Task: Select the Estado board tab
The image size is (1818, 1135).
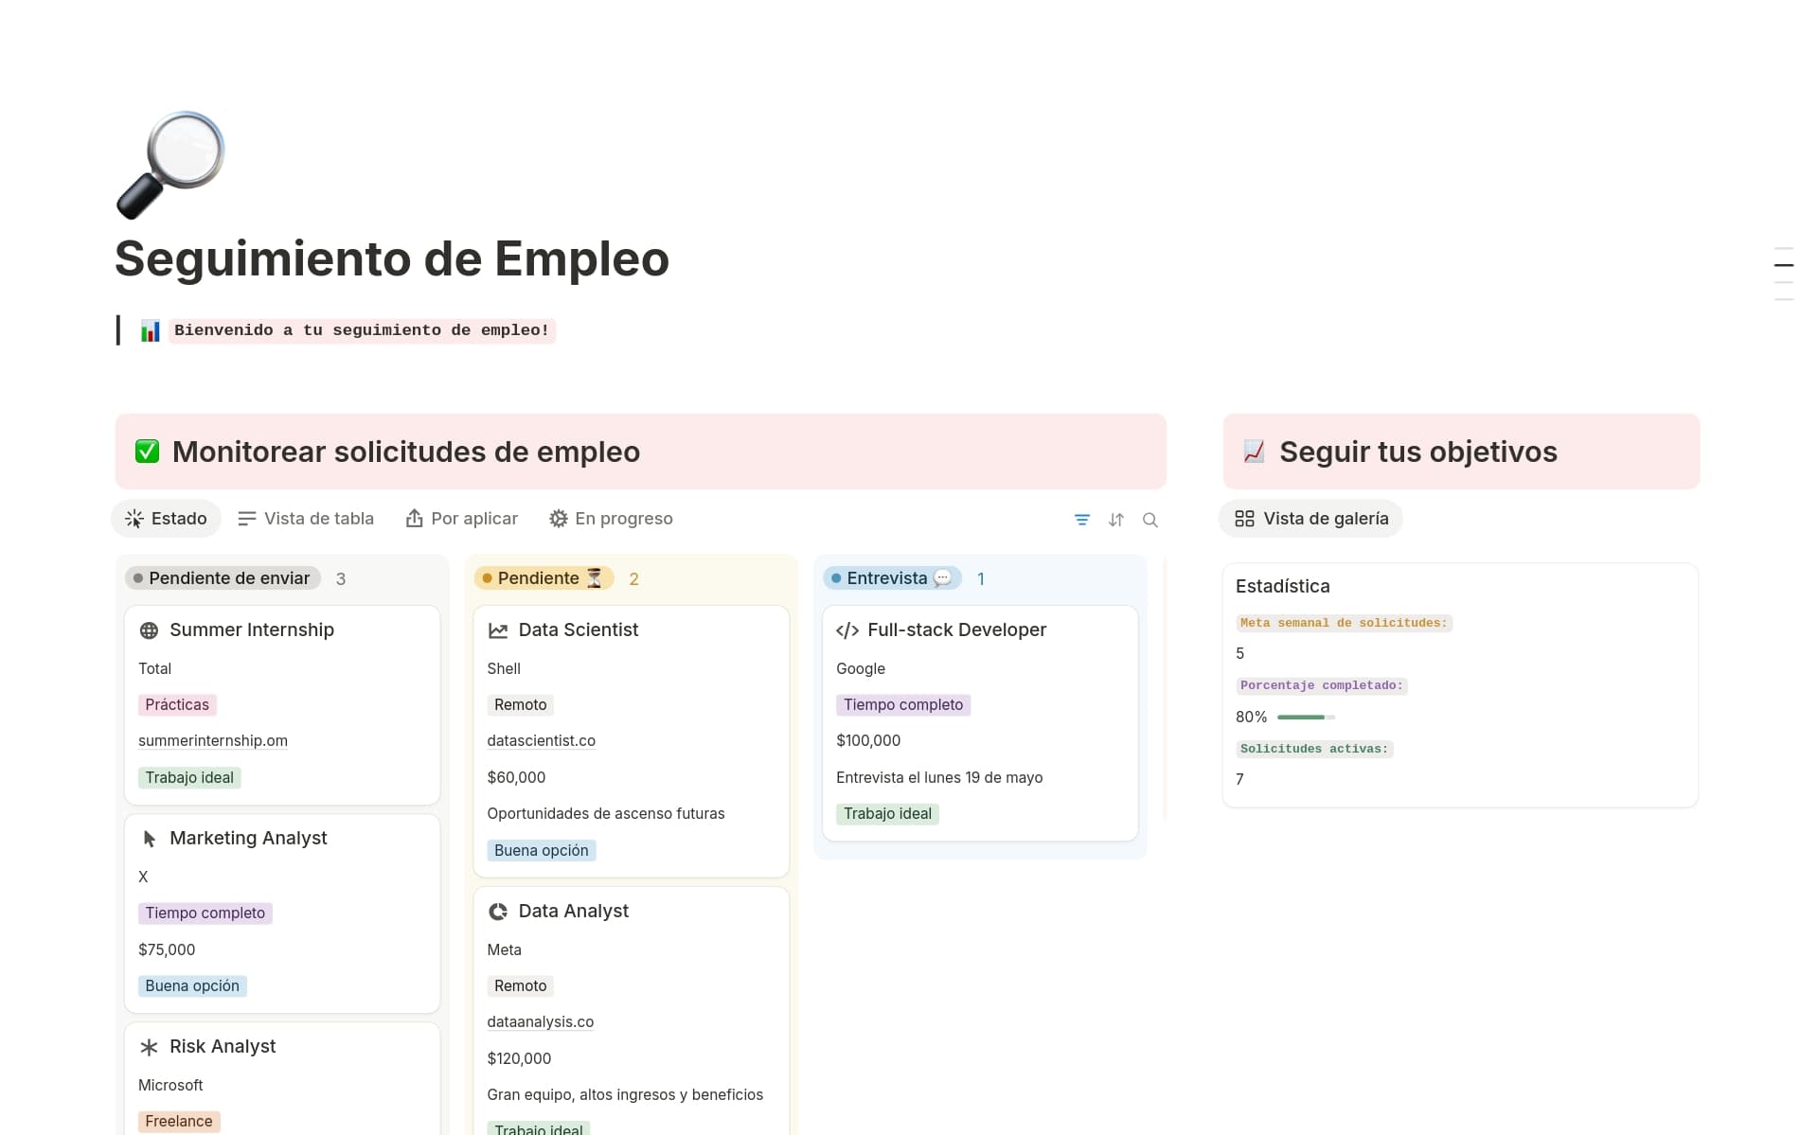Action: pos(167,519)
